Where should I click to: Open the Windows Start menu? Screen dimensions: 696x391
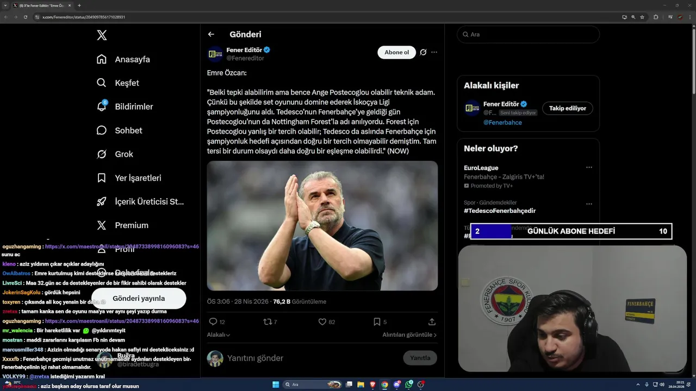point(276,384)
